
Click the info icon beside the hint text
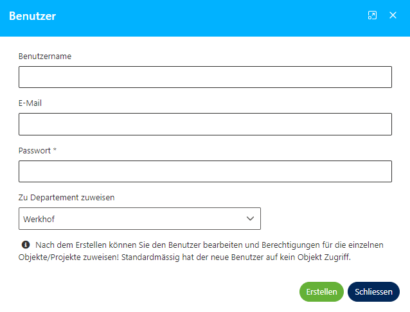[26, 245]
